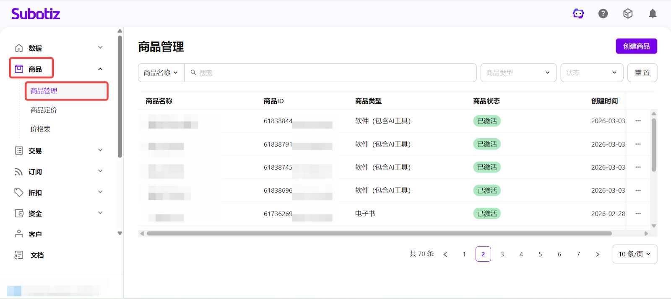Viewport: 671px width, 299px height.
Task: Click the cube icon in header
Action: click(x=628, y=14)
